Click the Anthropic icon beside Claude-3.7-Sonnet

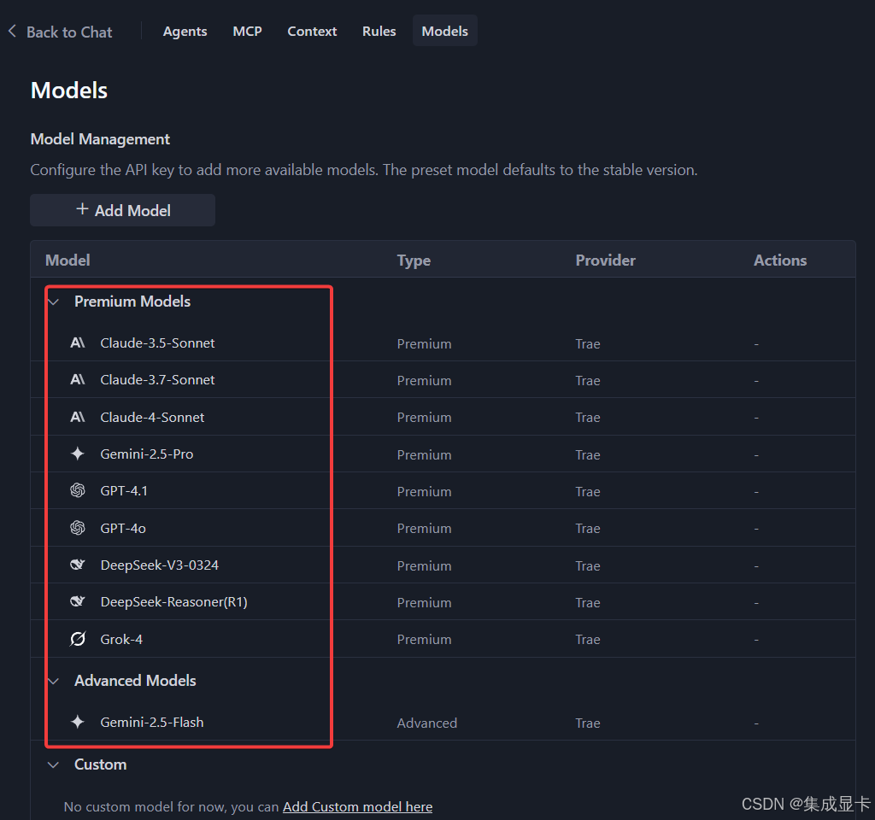point(78,379)
